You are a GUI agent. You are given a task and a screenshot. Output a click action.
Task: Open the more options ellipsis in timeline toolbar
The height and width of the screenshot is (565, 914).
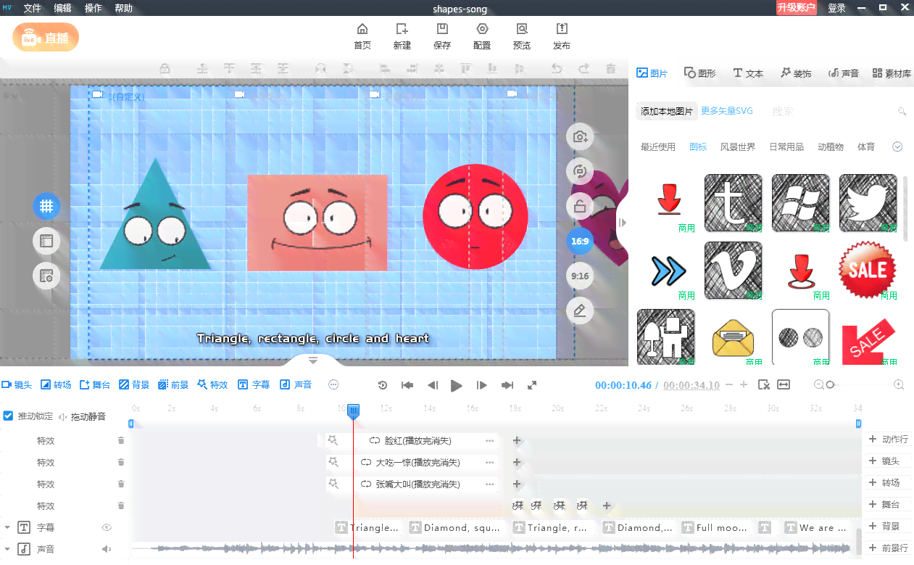pos(333,385)
